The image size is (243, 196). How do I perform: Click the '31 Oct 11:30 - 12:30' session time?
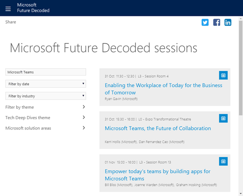coord(120,76)
